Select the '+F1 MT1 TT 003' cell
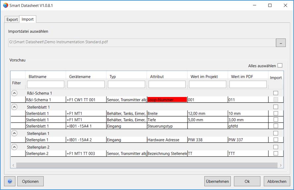Image resolution: width=294 pixels, height=190 pixels. tap(86, 153)
